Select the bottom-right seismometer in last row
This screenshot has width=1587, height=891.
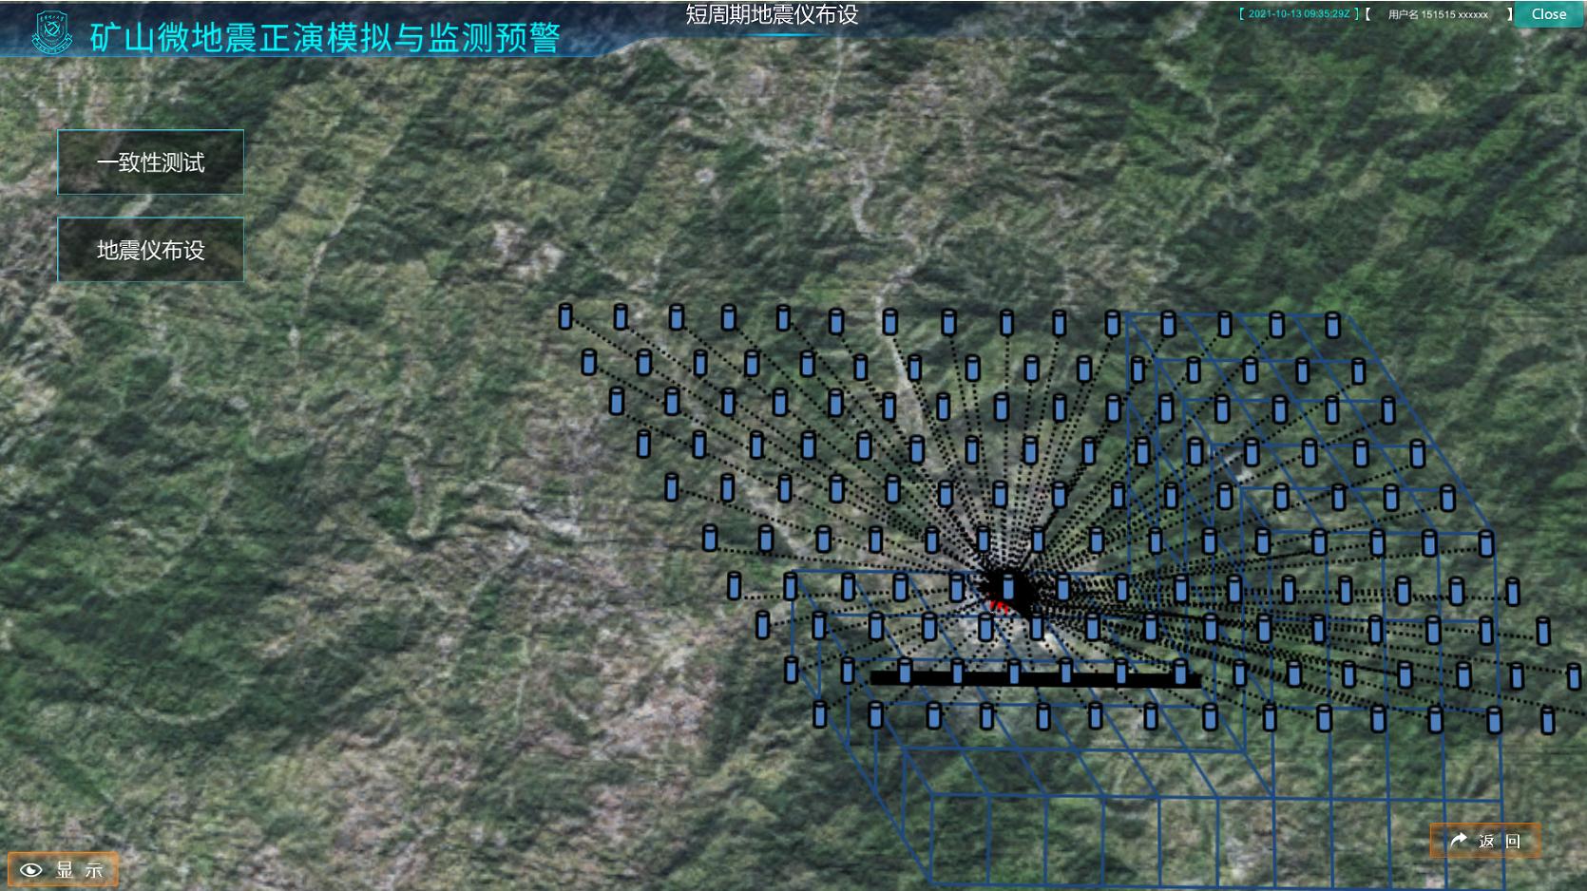[x=1547, y=721]
